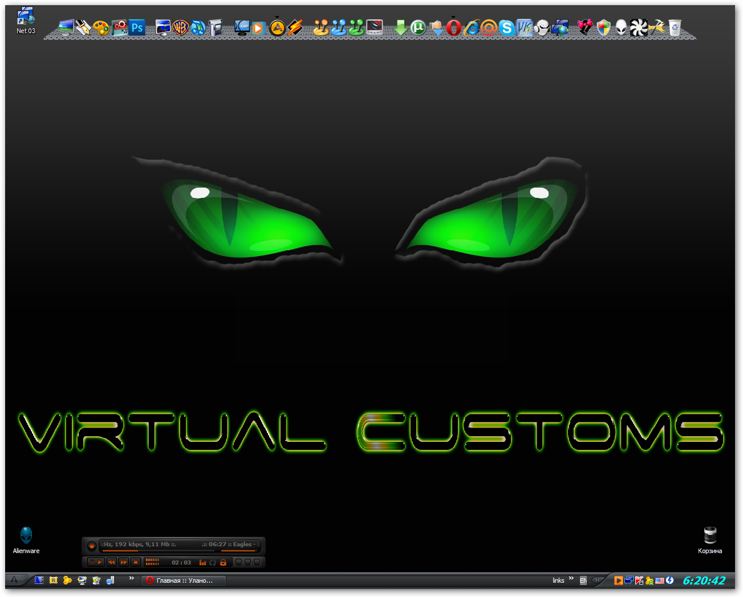Toggle shuffle playback in the player

tap(203, 562)
